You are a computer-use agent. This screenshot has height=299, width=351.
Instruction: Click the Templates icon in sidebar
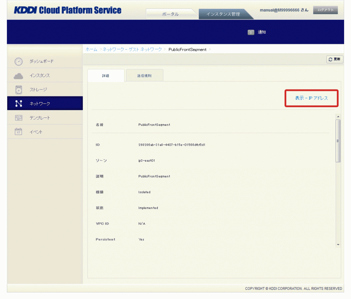click(x=19, y=118)
